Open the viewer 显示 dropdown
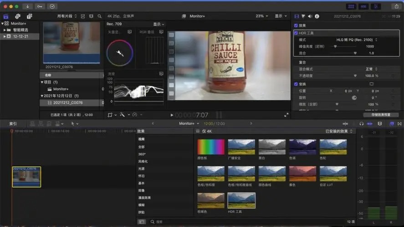404x227 pixels. (x=281, y=16)
